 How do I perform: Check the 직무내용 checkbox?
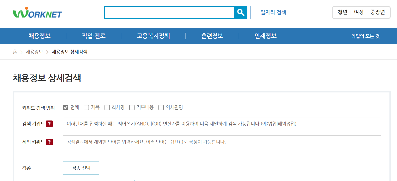[132, 107]
